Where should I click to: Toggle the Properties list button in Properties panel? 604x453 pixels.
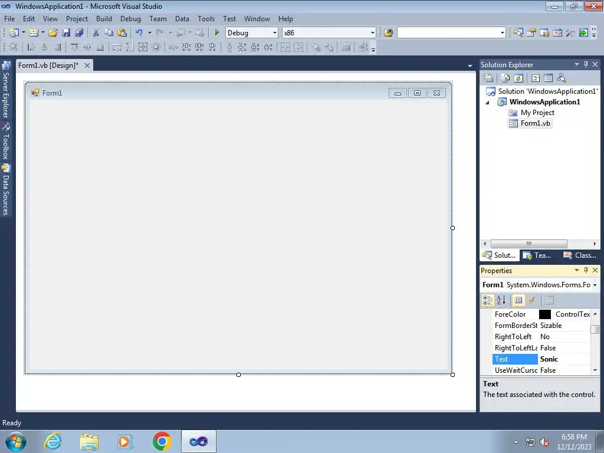(518, 300)
